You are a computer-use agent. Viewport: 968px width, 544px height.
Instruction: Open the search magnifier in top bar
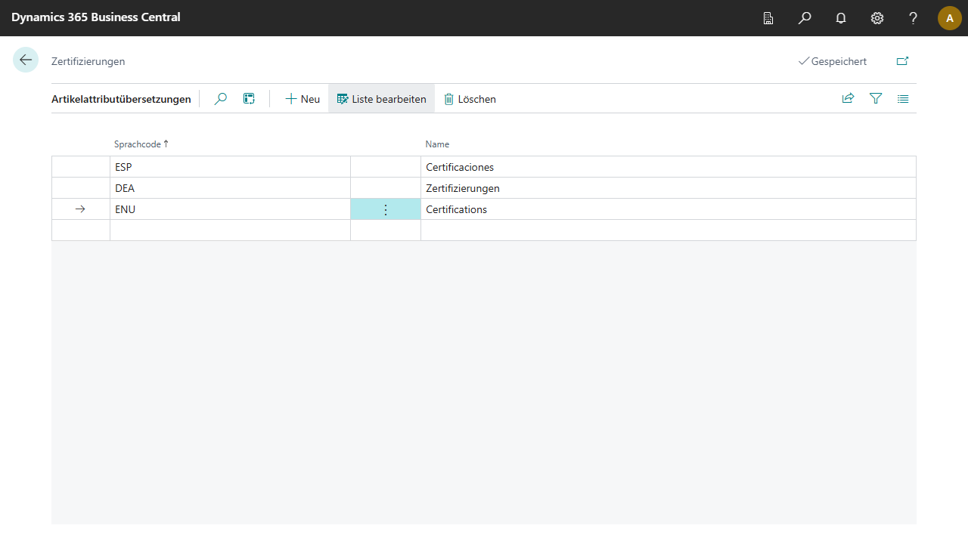click(x=805, y=18)
